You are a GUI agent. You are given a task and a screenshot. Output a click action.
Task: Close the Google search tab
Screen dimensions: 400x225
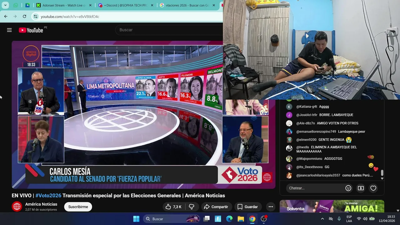click(x=214, y=5)
